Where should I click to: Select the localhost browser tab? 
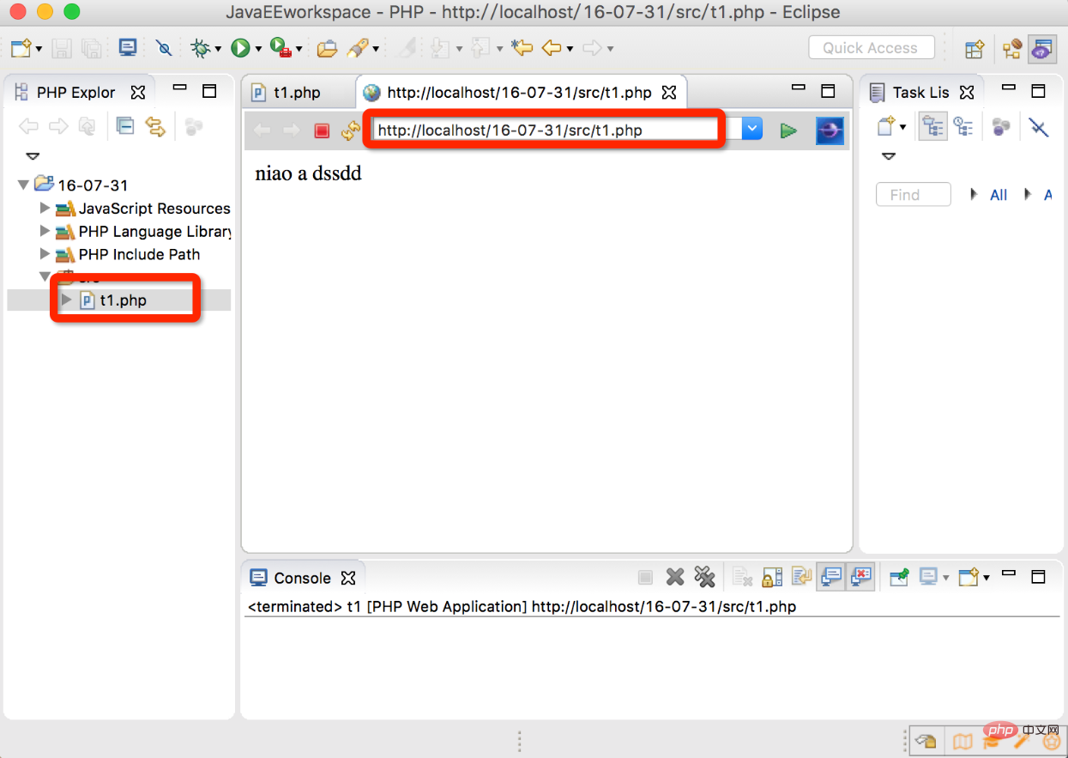(x=519, y=92)
